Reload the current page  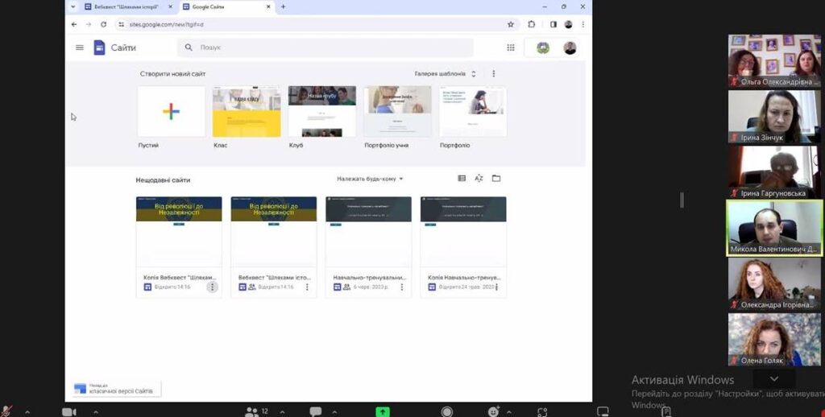(103, 24)
